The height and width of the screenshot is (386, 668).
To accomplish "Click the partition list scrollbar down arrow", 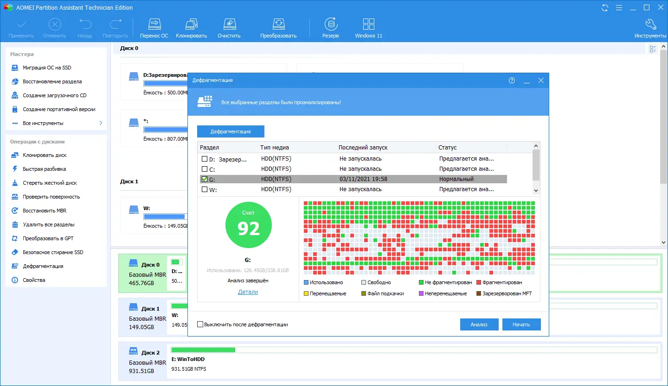I will (x=536, y=191).
